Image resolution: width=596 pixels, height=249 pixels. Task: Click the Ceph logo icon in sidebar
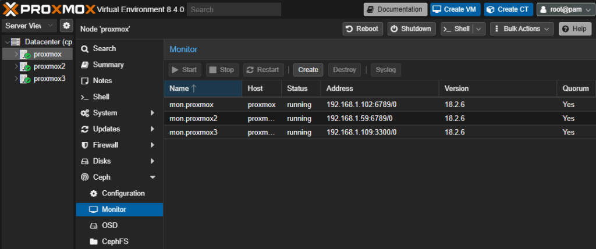coord(85,177)
